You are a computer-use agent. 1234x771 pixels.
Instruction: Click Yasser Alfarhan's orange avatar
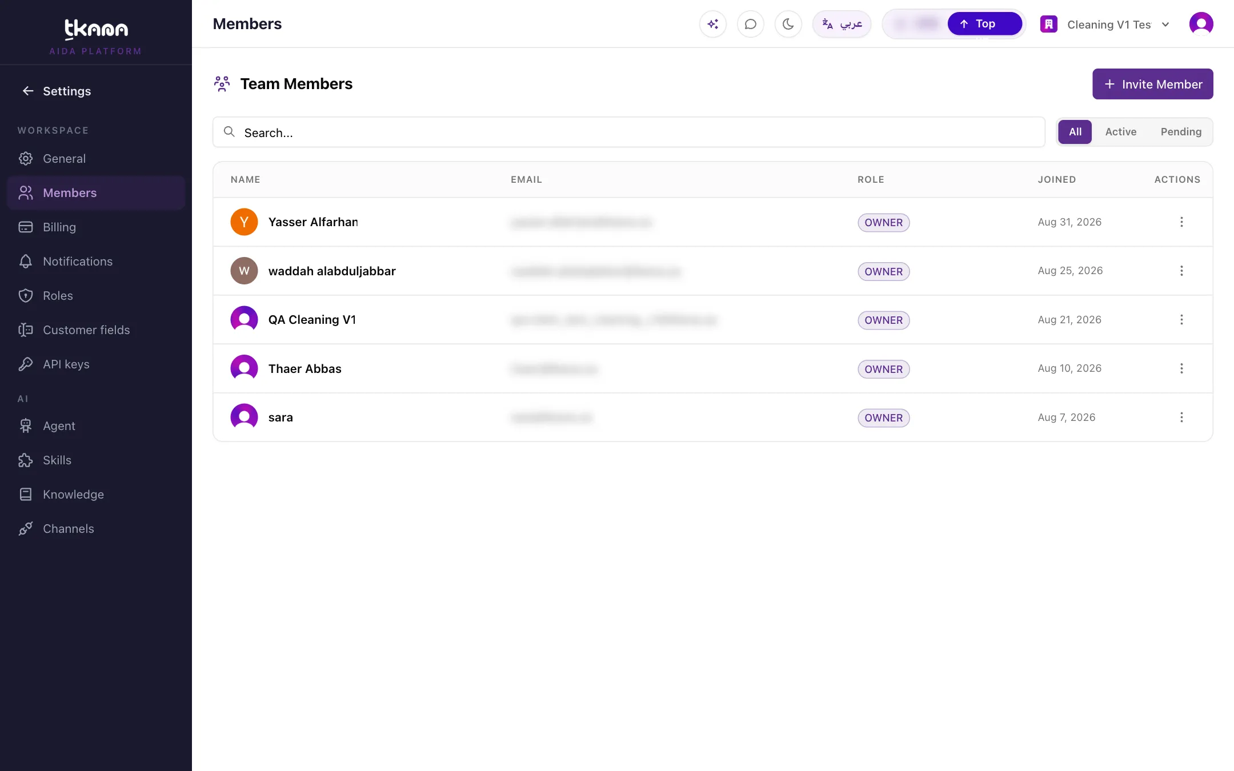[x=244, y=222]
